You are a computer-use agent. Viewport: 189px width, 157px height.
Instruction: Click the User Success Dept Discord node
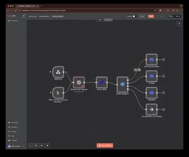[151, 59]
